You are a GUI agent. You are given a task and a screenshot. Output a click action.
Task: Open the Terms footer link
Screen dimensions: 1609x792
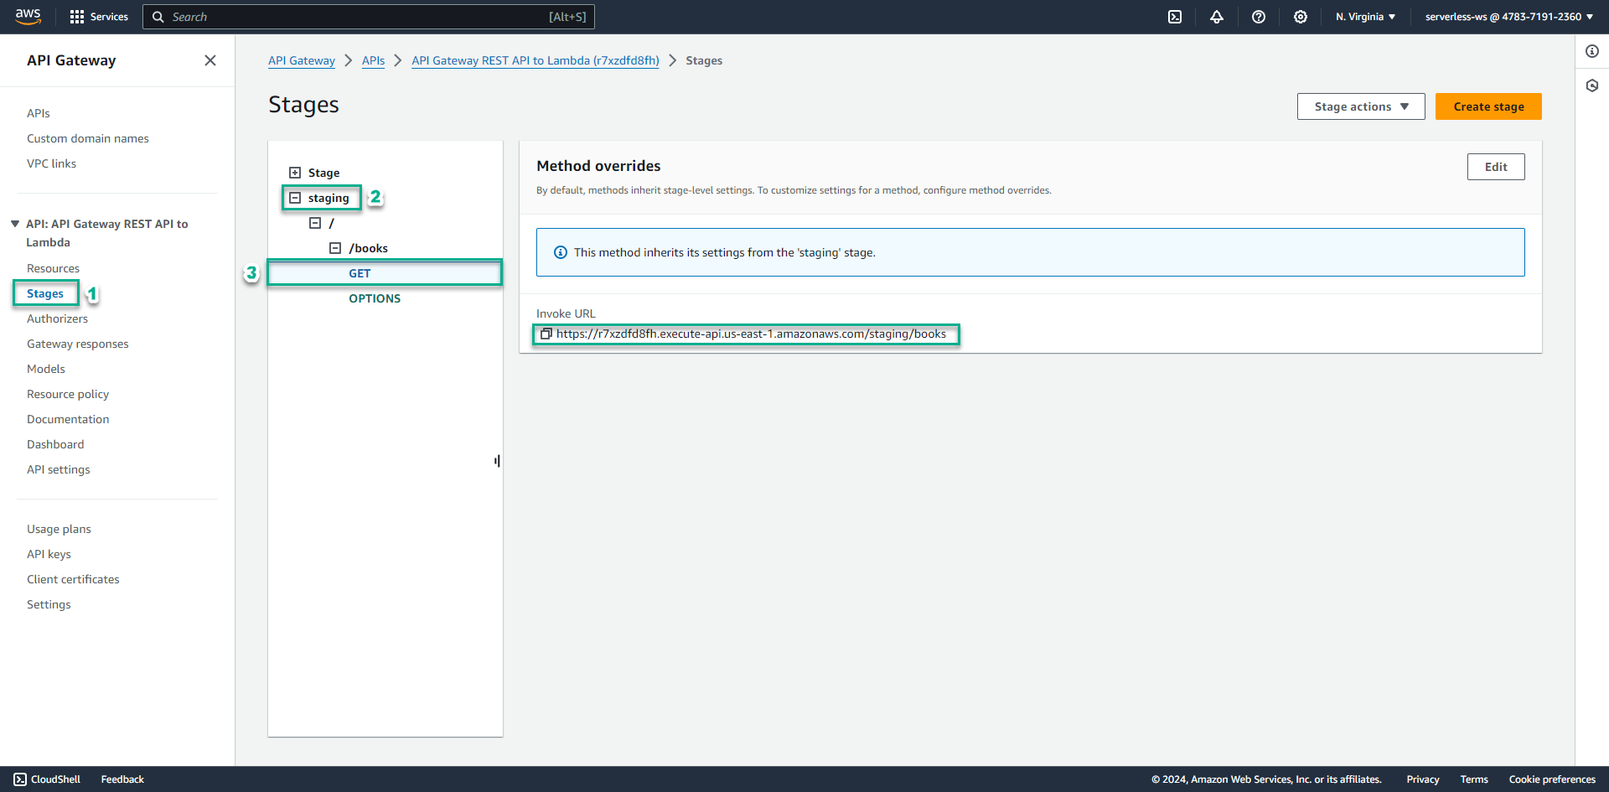click(x=1474, y=779)
